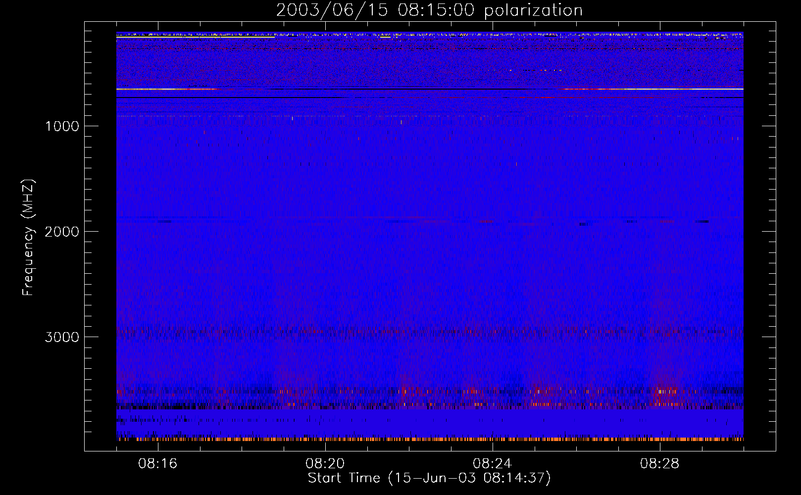801x495 pixels.
Task: Click the 'Frequency (MHZ)' y-axis label
Action: pos(28,238)
